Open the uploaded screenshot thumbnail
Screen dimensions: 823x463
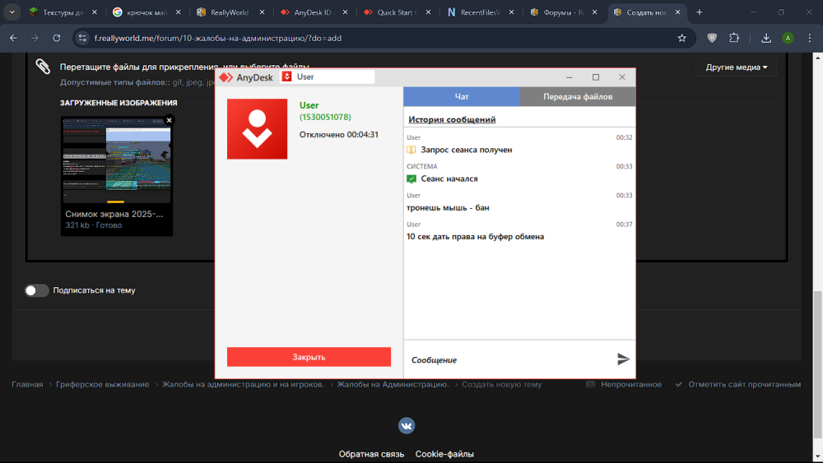[x=117, y=160]
